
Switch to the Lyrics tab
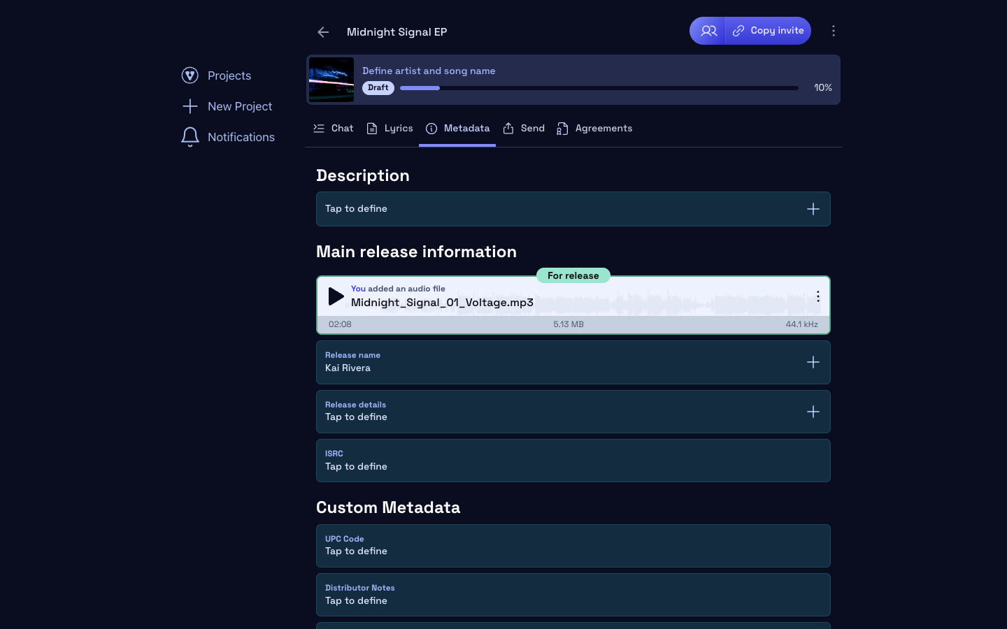coord(390,129)
